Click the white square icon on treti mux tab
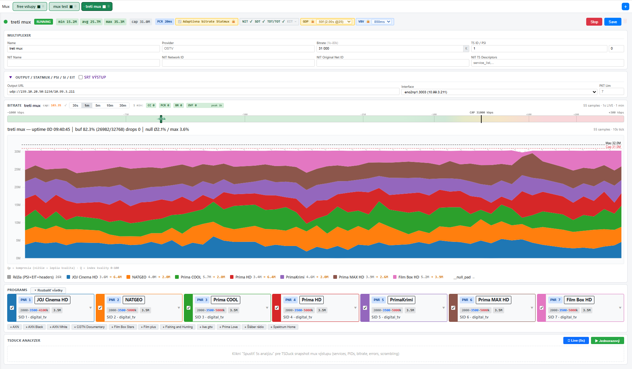This screenshot has height=369, width=632. pyautogui.click(x=104, y=6)
